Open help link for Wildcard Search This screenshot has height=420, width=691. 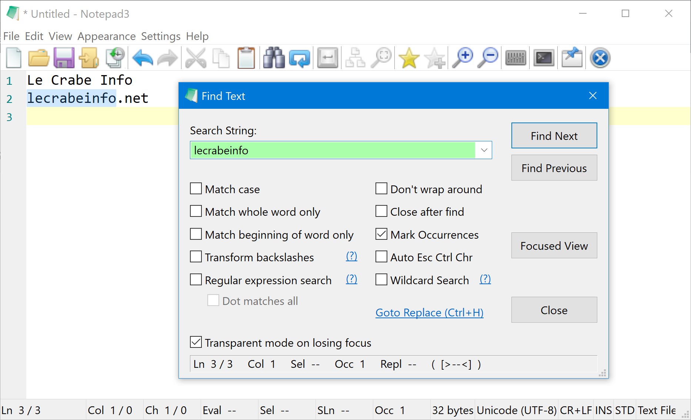485,279
